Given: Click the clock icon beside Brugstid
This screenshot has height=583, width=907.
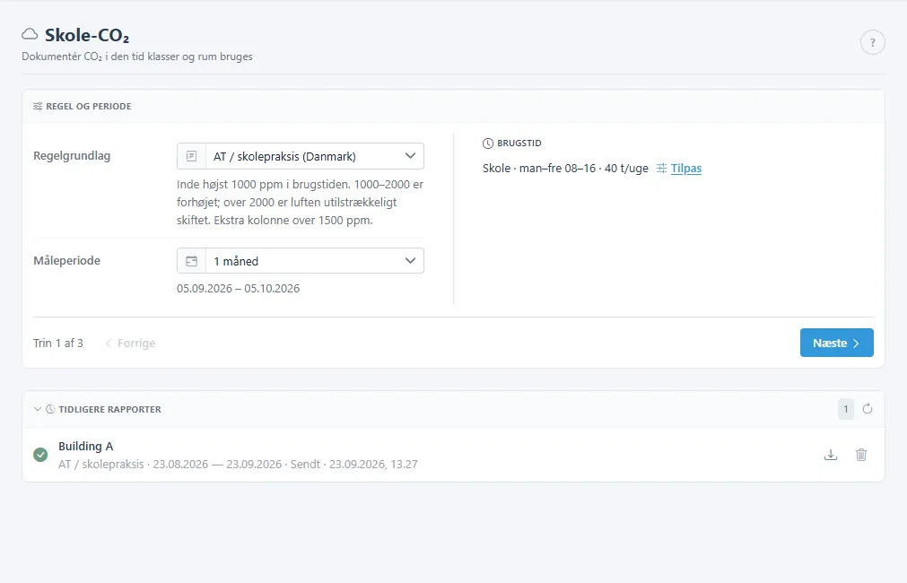Looking at the screenshot, I should (x=488, y=144).
